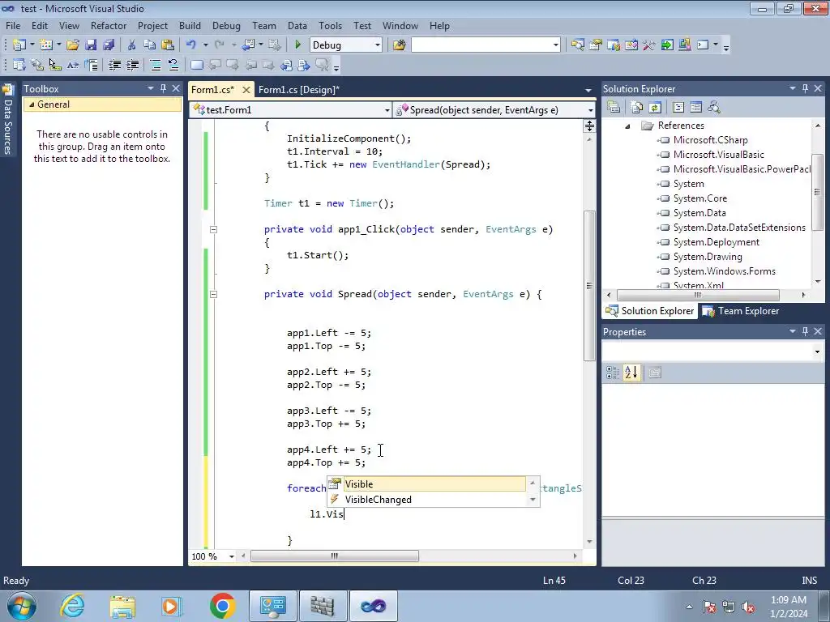Click the Increase Line Indent icon
The image size is (830, 622).
132,65
